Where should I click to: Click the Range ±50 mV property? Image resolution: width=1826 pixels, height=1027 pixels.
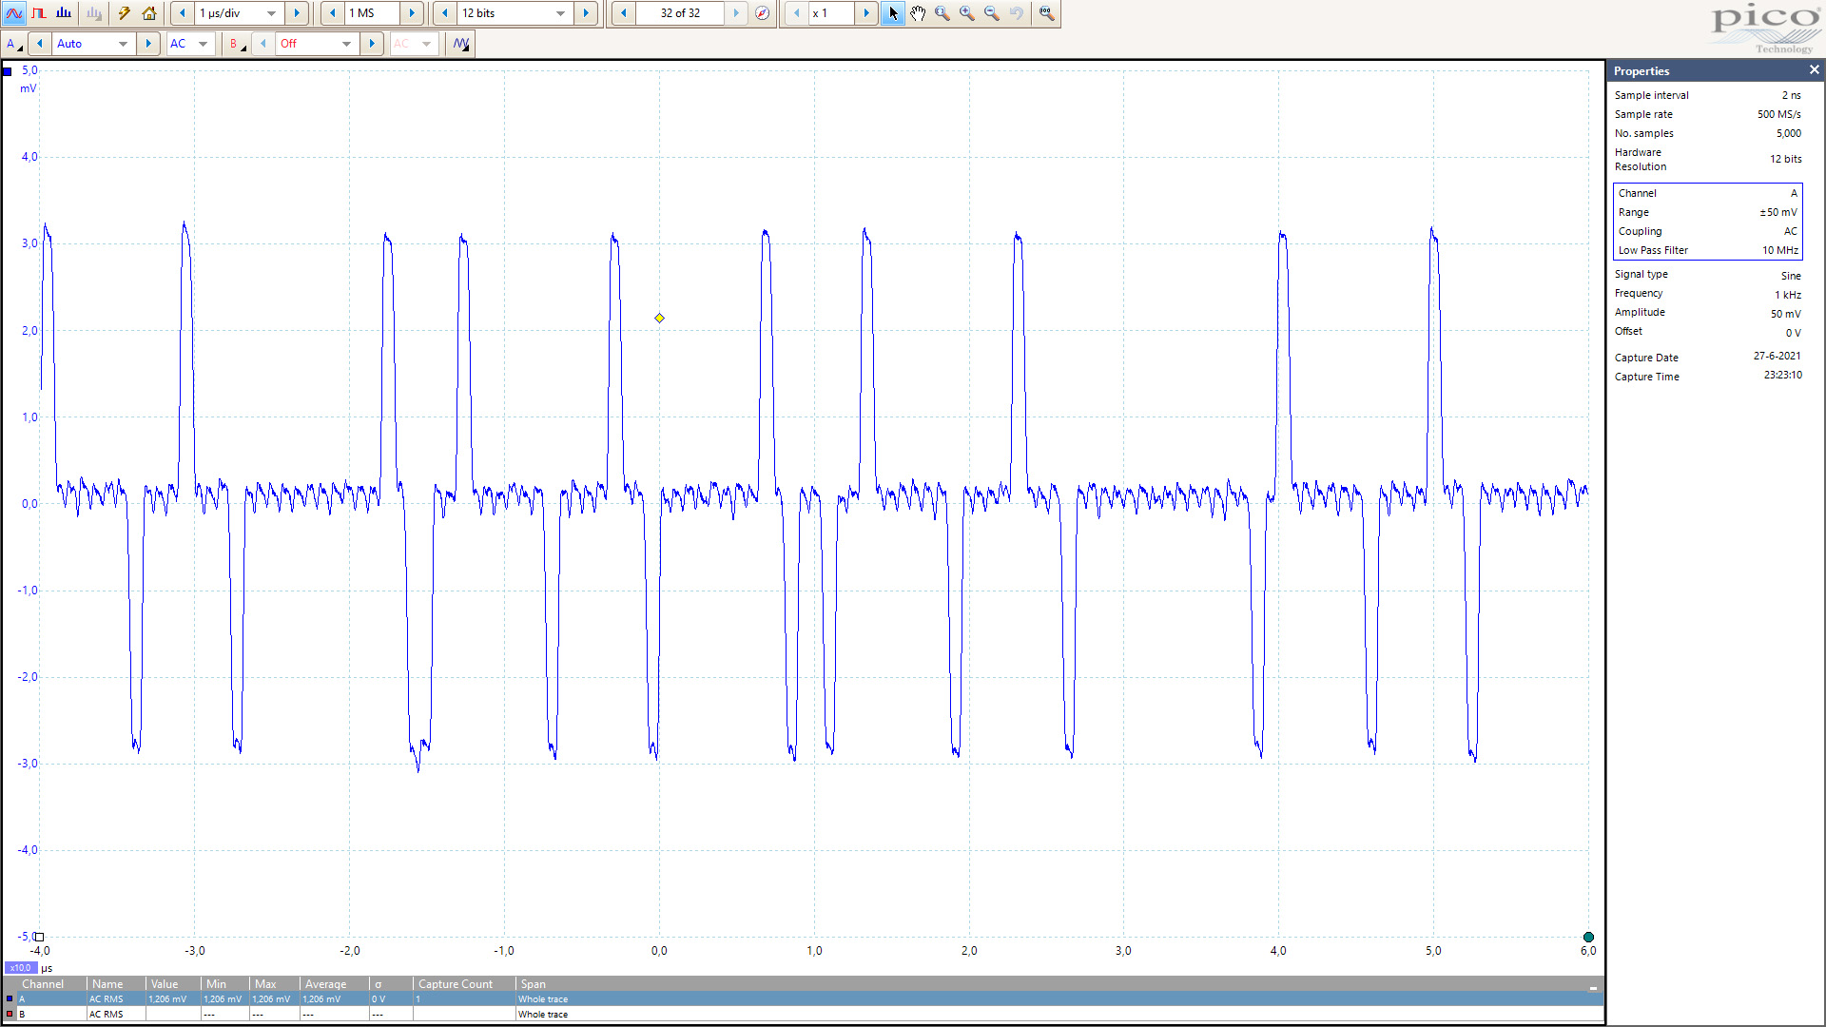point(1707,213)
